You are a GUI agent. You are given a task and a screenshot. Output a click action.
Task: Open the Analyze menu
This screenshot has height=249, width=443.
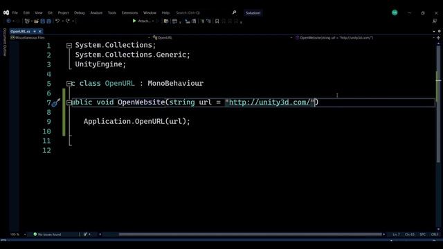(x=96, y=12)
